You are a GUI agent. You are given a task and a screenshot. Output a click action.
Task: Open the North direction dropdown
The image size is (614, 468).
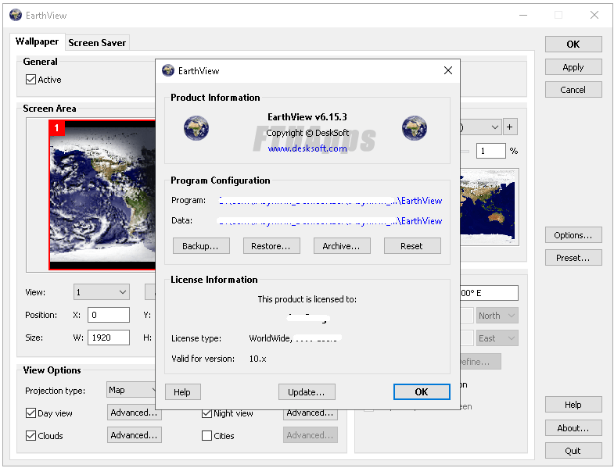(497, 316)
